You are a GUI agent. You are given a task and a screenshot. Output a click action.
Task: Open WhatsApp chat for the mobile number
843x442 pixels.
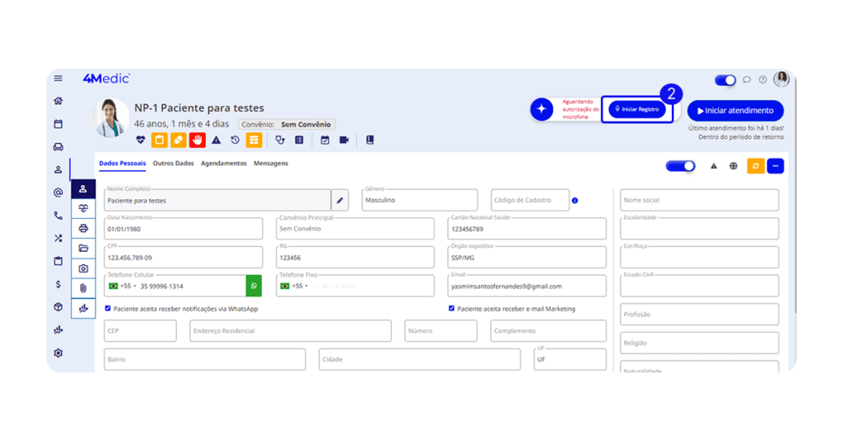(x=254, y=286)
